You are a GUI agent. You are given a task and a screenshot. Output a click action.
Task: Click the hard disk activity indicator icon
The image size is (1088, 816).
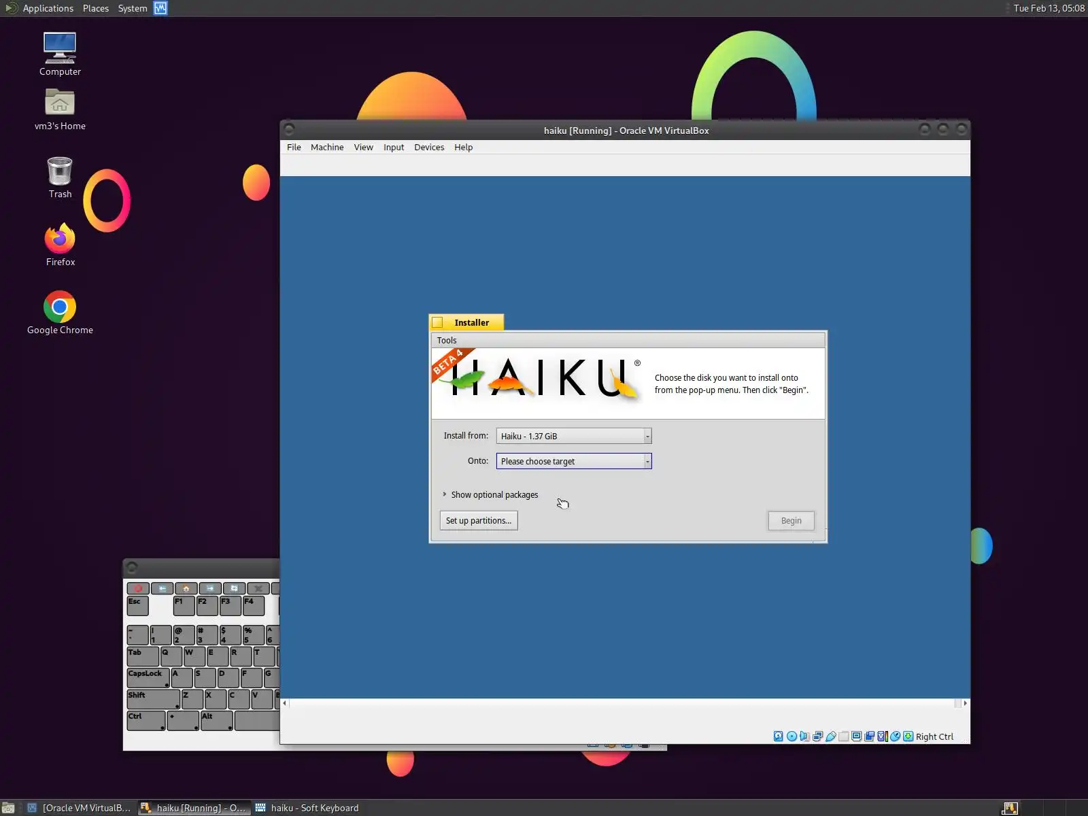click(779, 736)
